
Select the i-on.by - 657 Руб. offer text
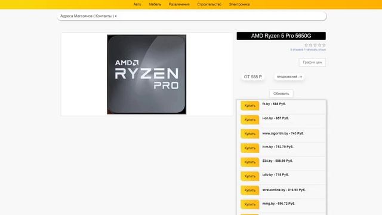click(276, 118)
